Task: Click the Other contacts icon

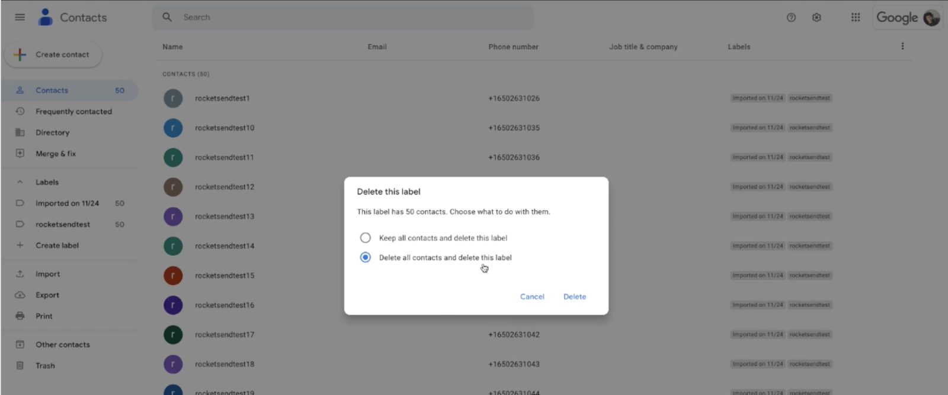Action: [20, 344]
